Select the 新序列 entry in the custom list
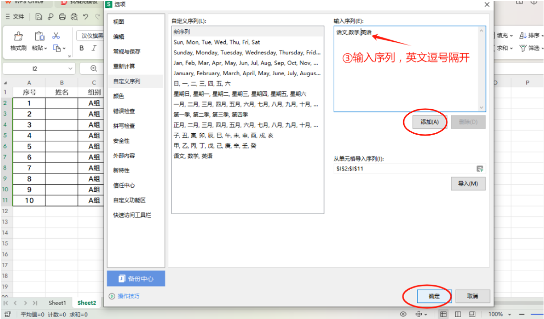 pyautogui.click(x=248, y=32)
